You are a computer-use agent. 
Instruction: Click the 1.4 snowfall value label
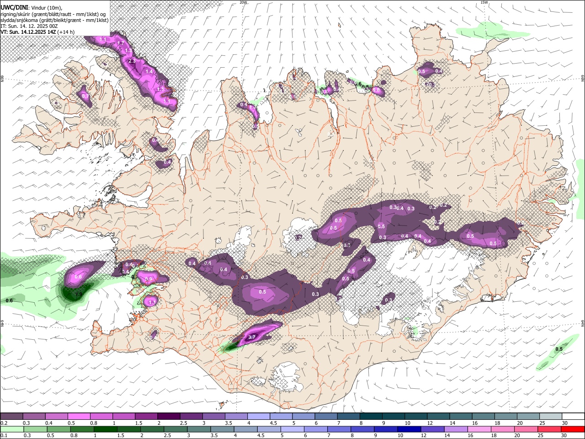pyautogui.click(x=149, y=72)
